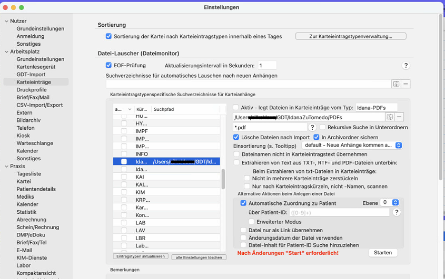The width and height of the screenshot is (445, 279).
Task: Check Änderungsdatum der Datei verwenden
Action: (243, 237)
